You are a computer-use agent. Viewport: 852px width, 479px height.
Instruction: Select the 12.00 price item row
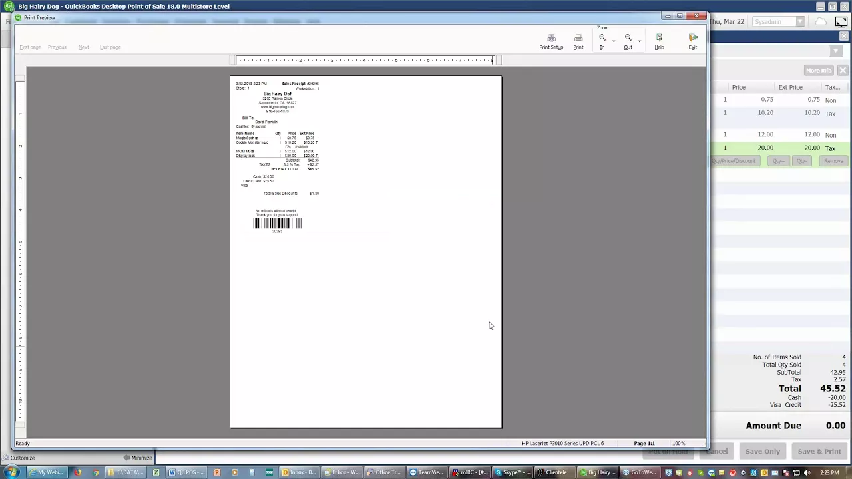point(781,134)
